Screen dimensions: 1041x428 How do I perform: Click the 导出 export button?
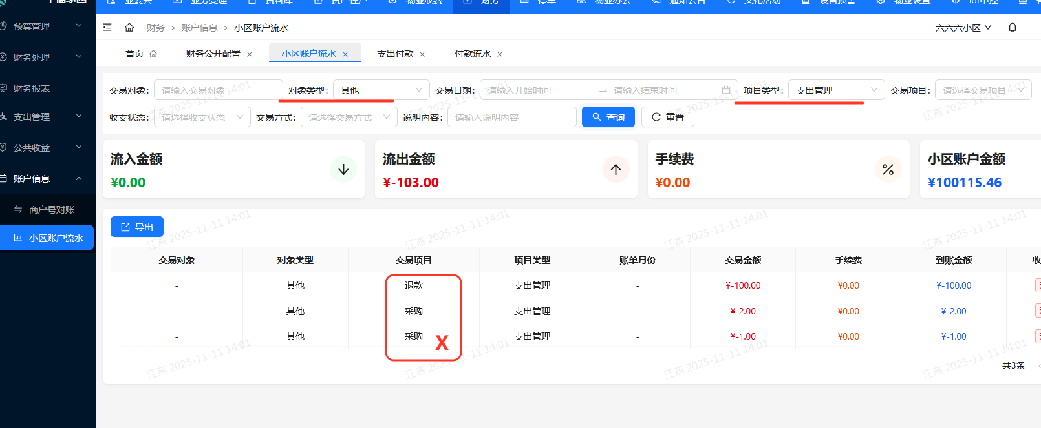(137, 227)
